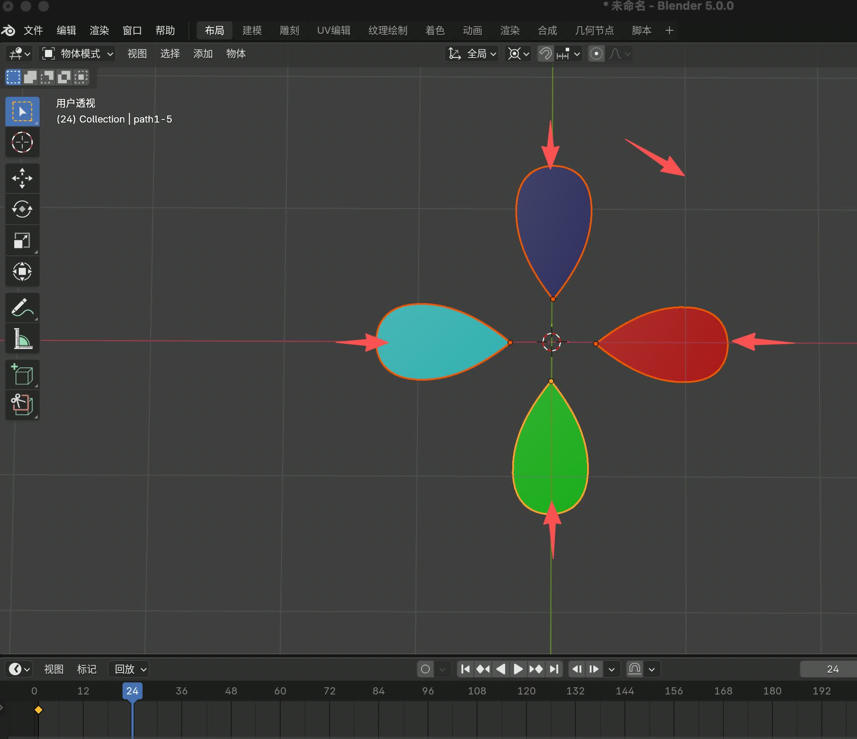The height and width of the screenshot is (739, 857).
Task: Click the play animation button
Action: (518, 669)
